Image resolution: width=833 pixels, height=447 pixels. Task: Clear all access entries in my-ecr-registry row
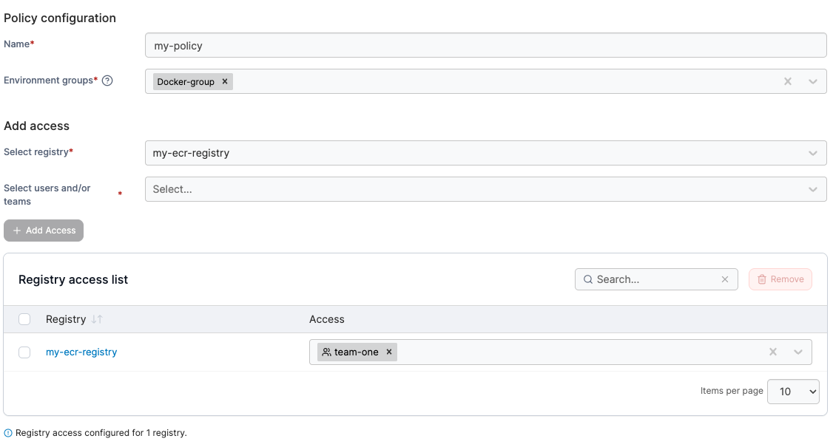tap(773, 352)
